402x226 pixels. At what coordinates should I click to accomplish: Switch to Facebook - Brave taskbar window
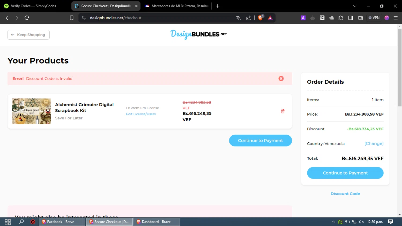(x=62, y=222)
